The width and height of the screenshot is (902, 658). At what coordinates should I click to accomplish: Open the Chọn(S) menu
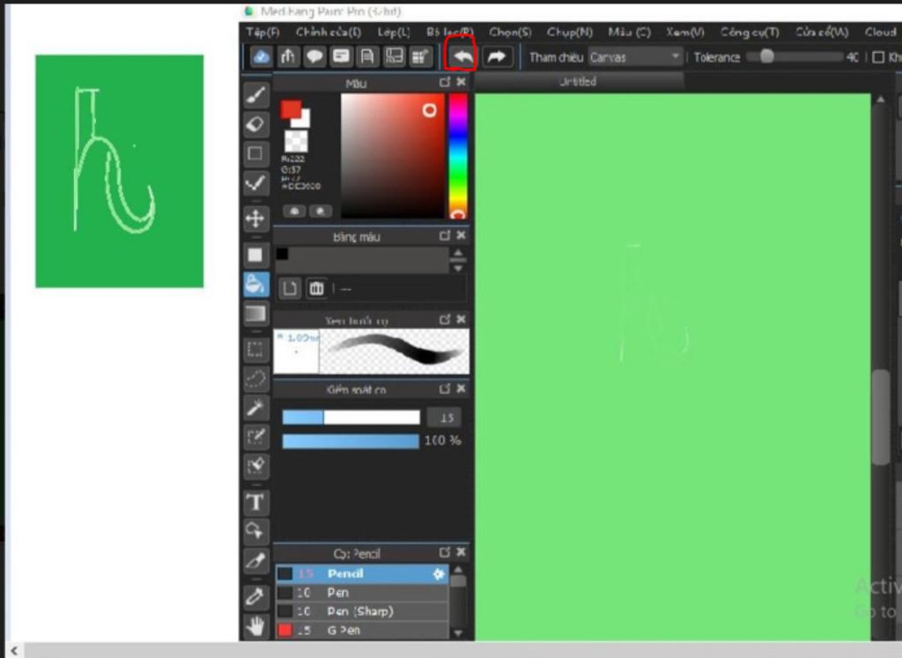click(510, 33)
